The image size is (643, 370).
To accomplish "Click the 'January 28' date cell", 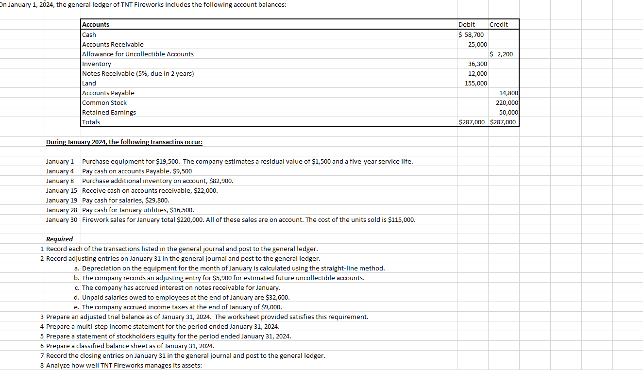I will click(x=62, y=210).
